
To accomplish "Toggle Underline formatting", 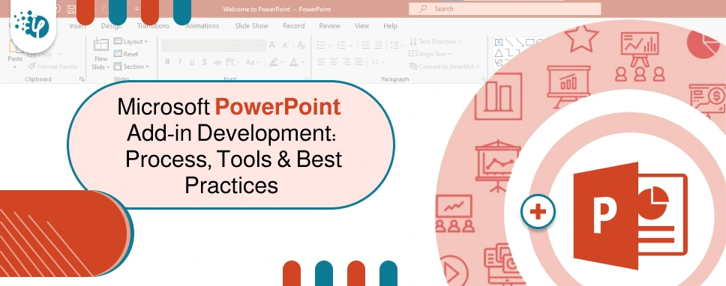I will 192,62.
